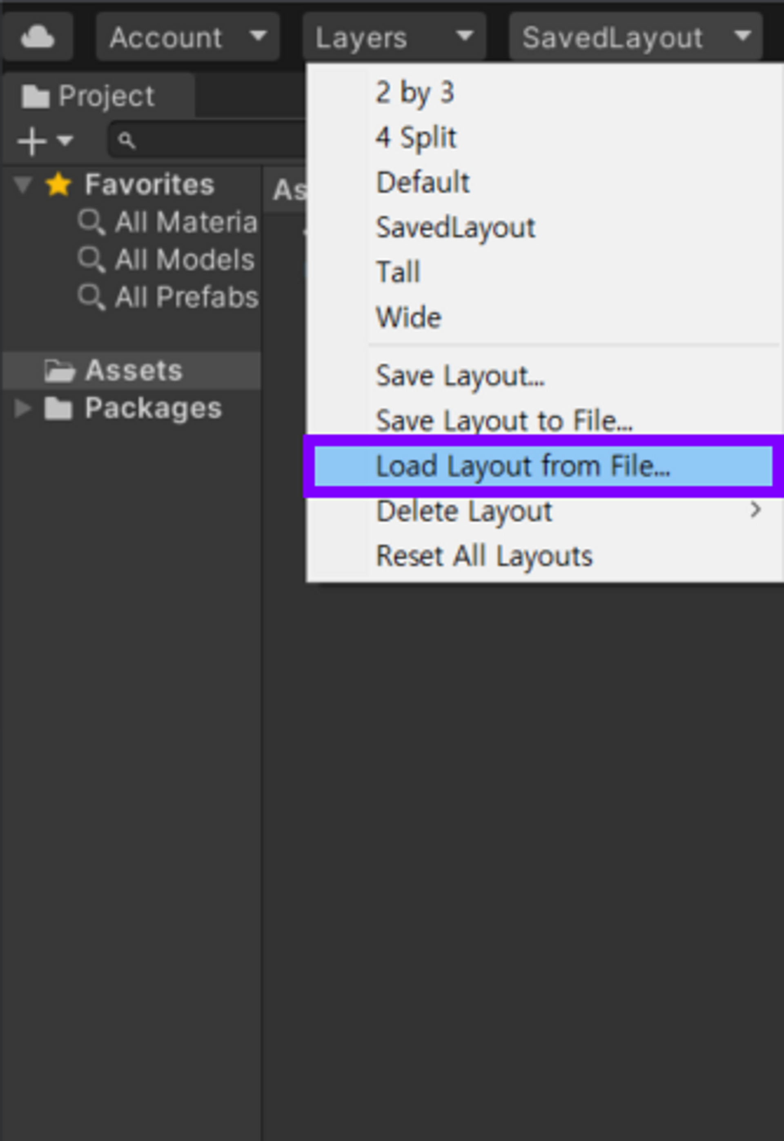Switch to the Project tab
This screenshot has width=784, height=1141.
[x=98, y=96]
